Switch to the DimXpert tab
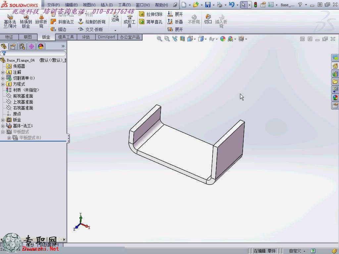This screenshot has width=339, height=254. 106,37
